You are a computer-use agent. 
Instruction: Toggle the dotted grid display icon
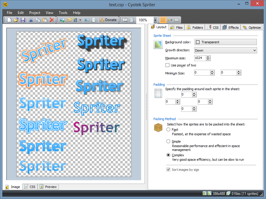tap(163, 20)
